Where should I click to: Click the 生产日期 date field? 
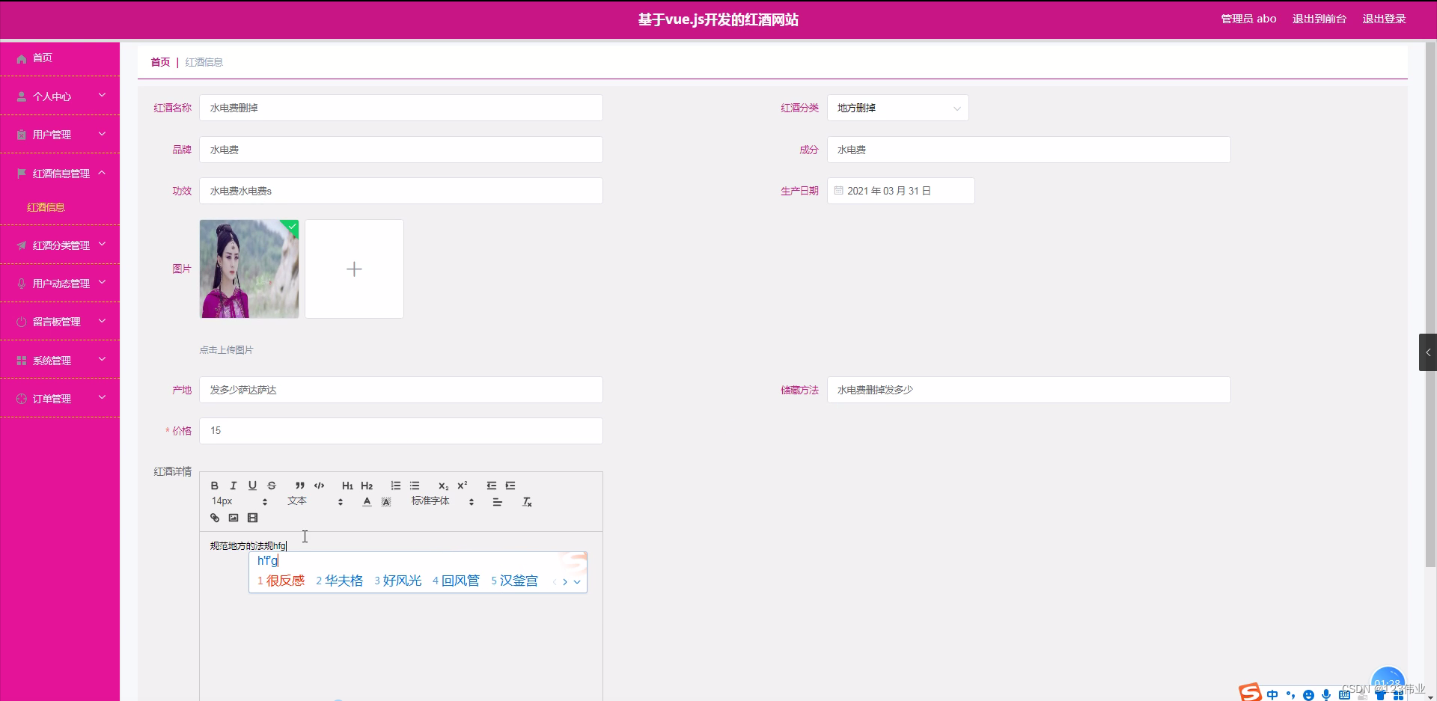coord(900,191)
